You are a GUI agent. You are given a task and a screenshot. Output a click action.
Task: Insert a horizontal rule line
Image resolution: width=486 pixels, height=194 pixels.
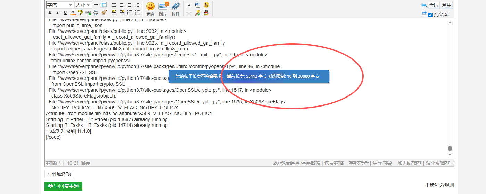point(96,5)
